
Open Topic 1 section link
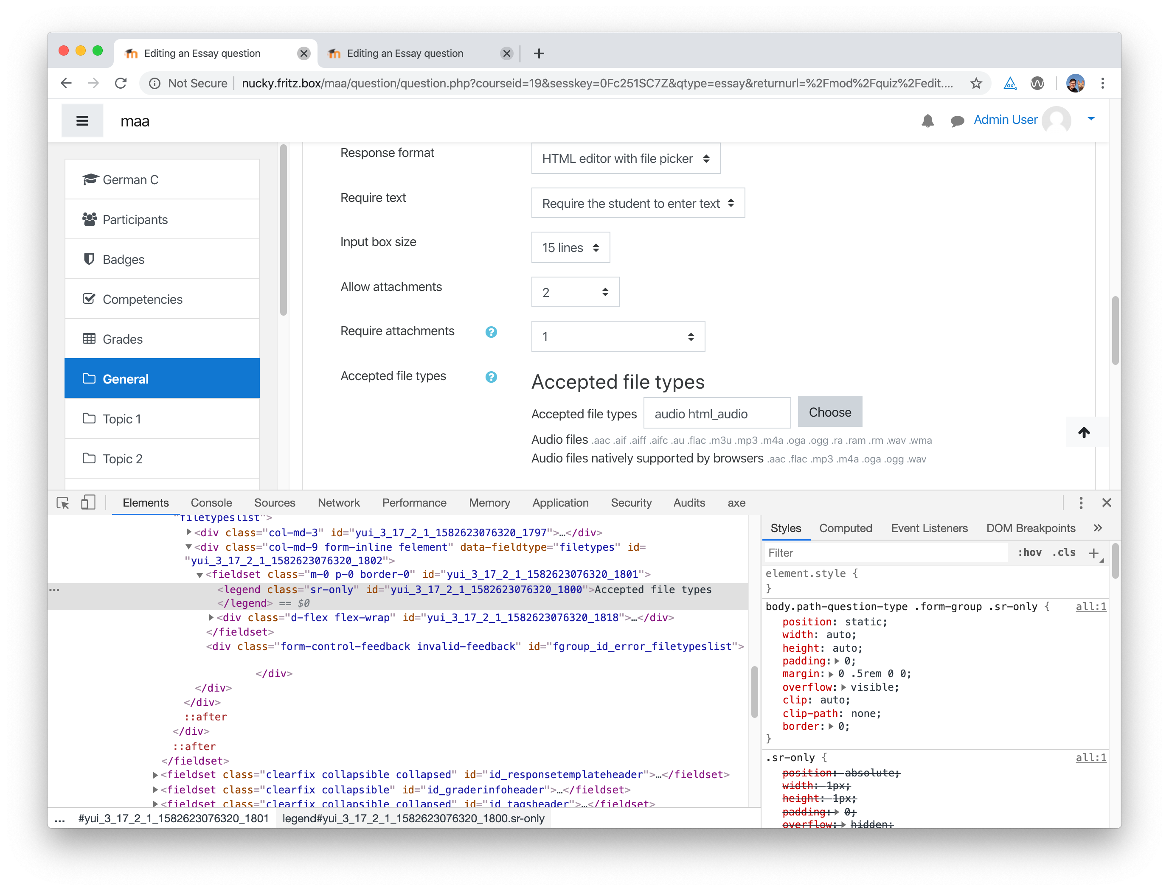[x=162, y=419]
